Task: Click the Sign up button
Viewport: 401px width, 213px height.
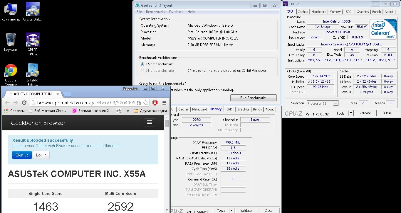Action: click(22, 155)
